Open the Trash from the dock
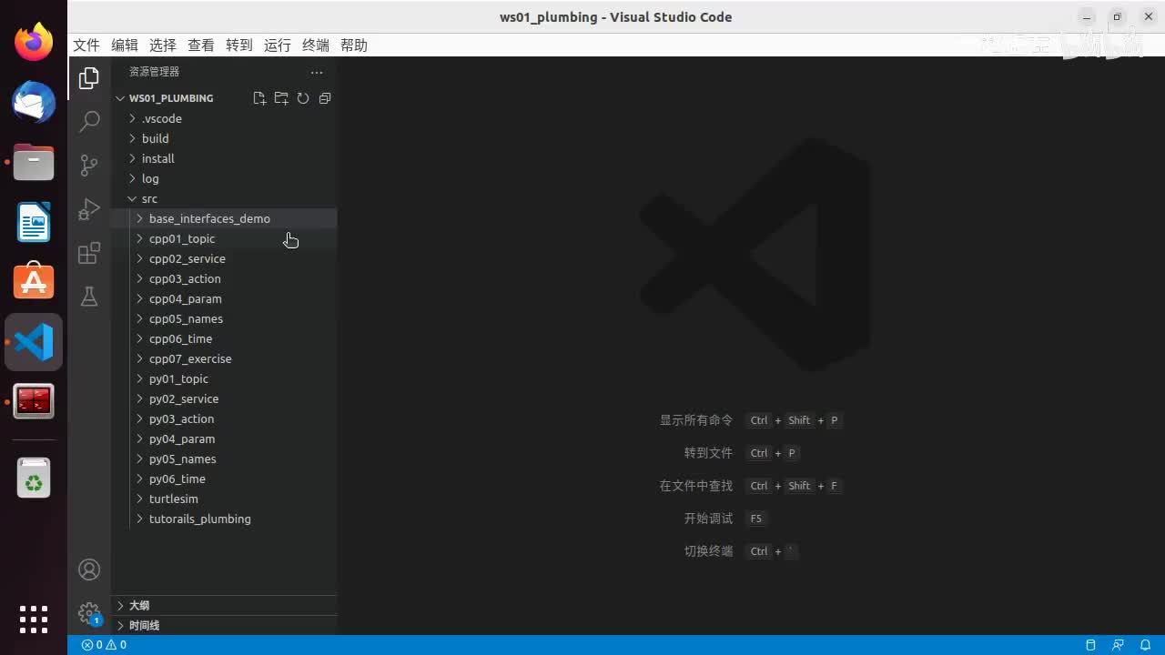The image size is (1165, 655). (x=34, y=478)
